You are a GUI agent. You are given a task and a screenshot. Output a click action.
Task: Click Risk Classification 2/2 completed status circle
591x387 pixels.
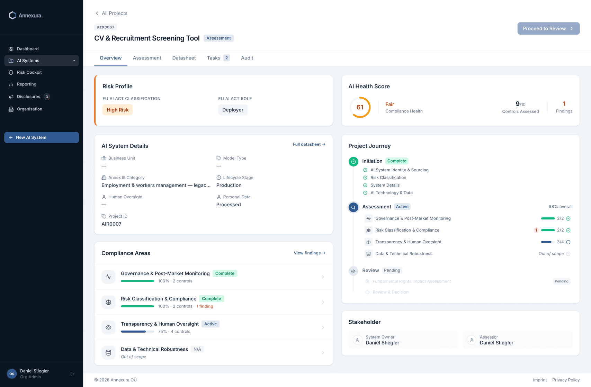[x=568, y=230]
